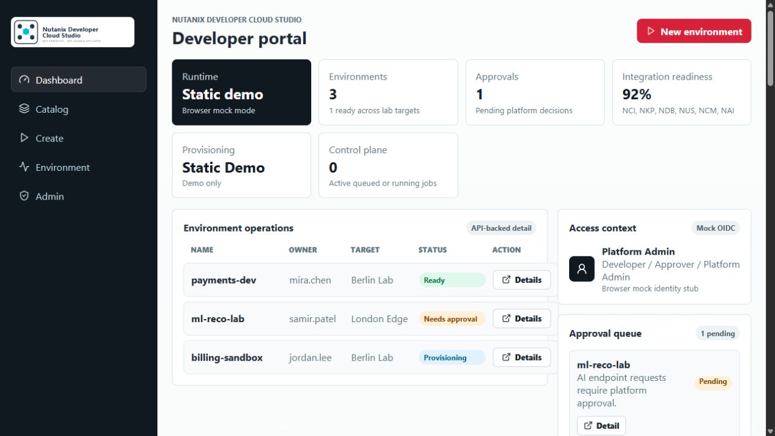Open Details for ml-reco-lab environment
This screenshot has height=436, width=775.
(x=521, y=318)
